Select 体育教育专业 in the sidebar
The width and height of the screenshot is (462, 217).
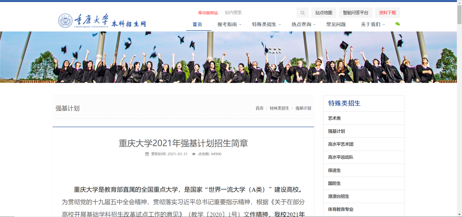pos(364,209)
